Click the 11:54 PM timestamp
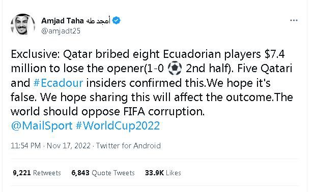Image resolution: width=315 pixels, height=192 pixels. pos(26,146)
